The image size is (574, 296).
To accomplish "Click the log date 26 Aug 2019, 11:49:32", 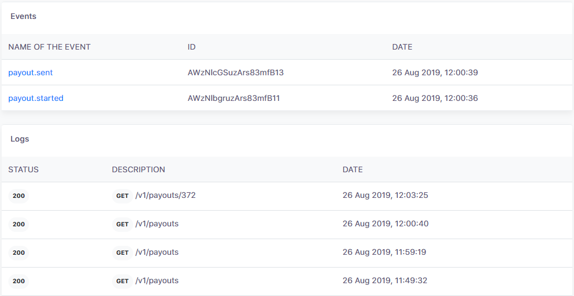I will [x=385, y=281].
